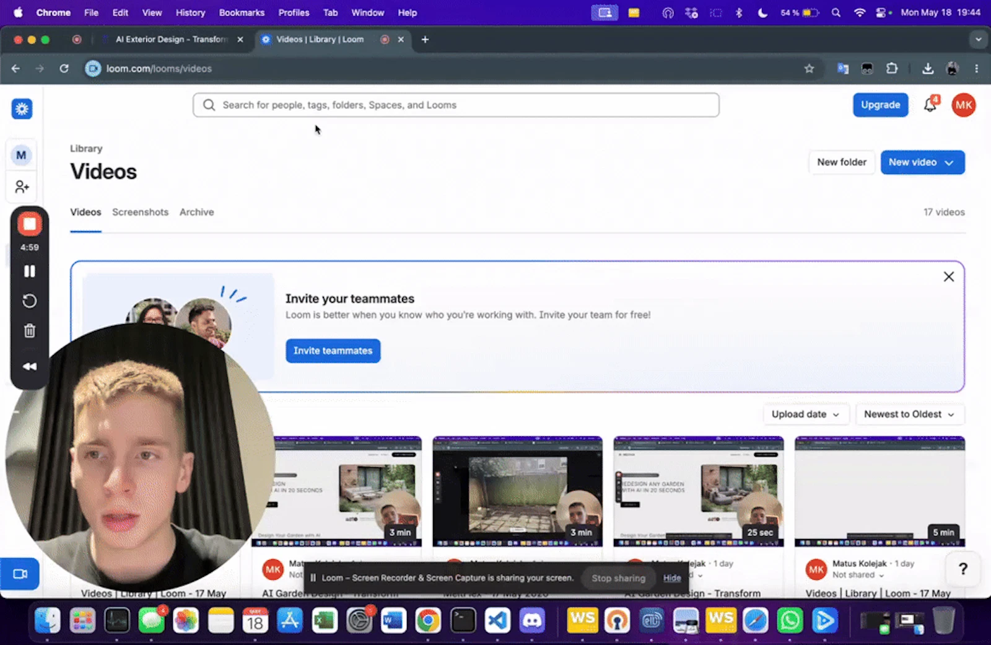
Task: Open the View menu
Action: [152, 12]
